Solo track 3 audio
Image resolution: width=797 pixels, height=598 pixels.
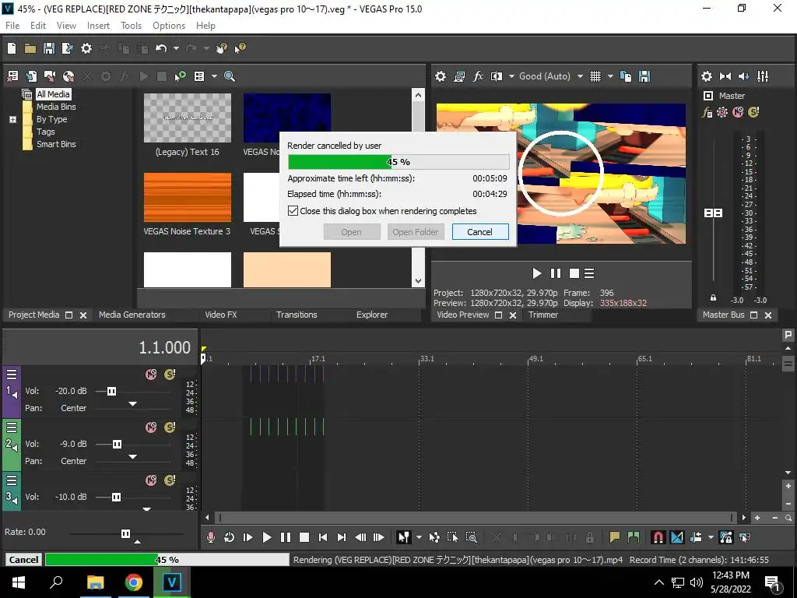(x=170, y=480)
